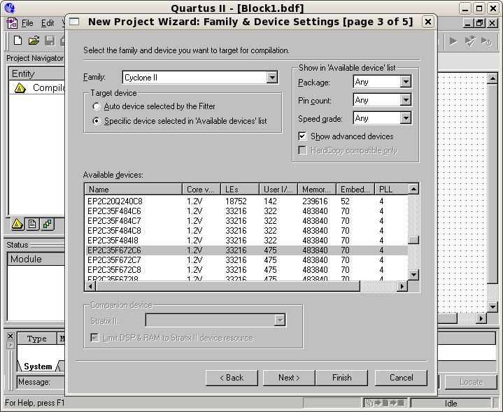Click the Save disk icon in toolbar
This screenshot has width=503, height=412.
[50, 41]
